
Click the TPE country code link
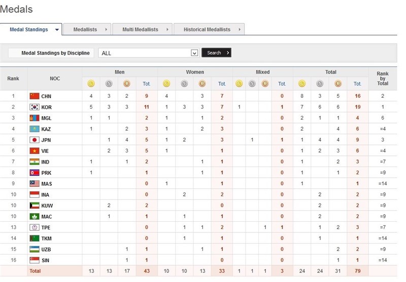[46, 227]
